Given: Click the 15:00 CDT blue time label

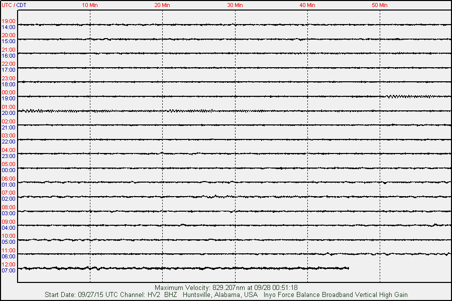Looking at the screenshot, I should (x=9, y=41).
